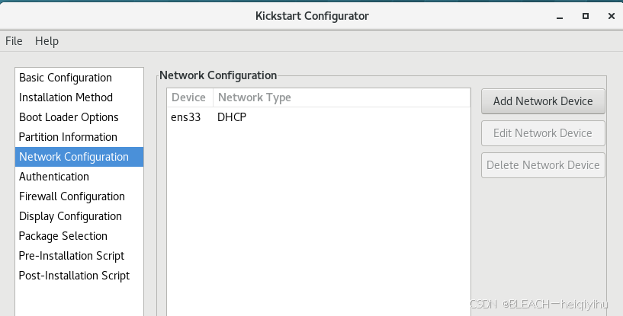Screen dimensions: 623x316
Task: Minimize the Kickstart Configurator window
Action: pos(560,16)
